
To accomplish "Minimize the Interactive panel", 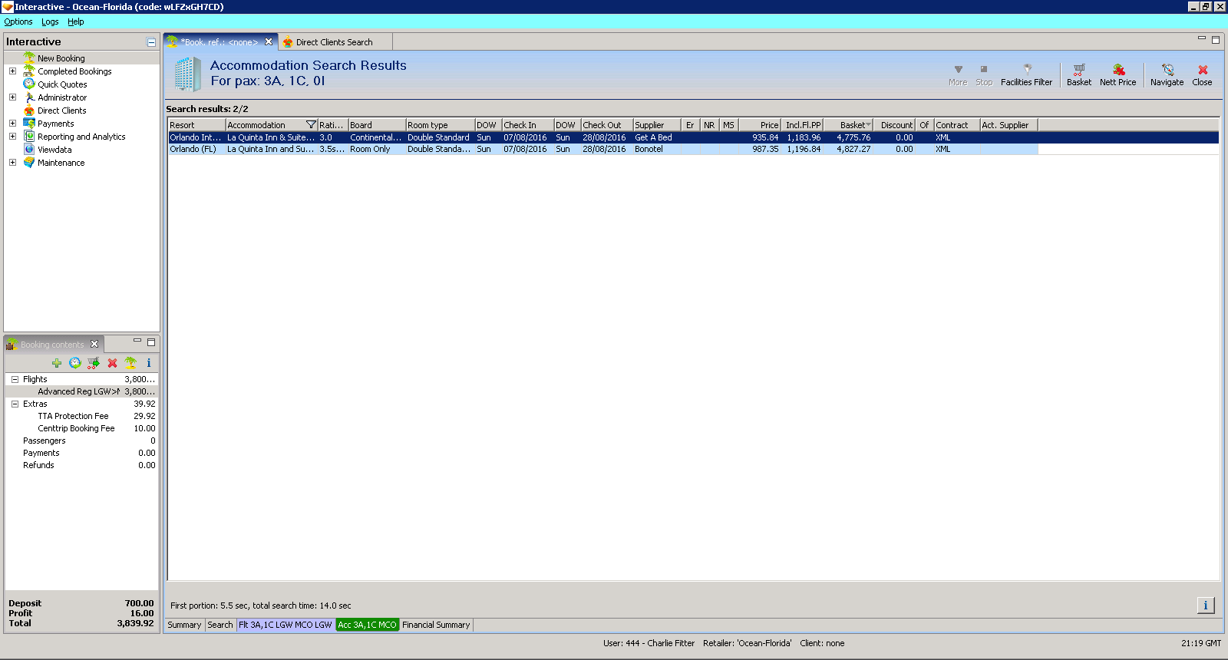I will click(x=151, y=42).
